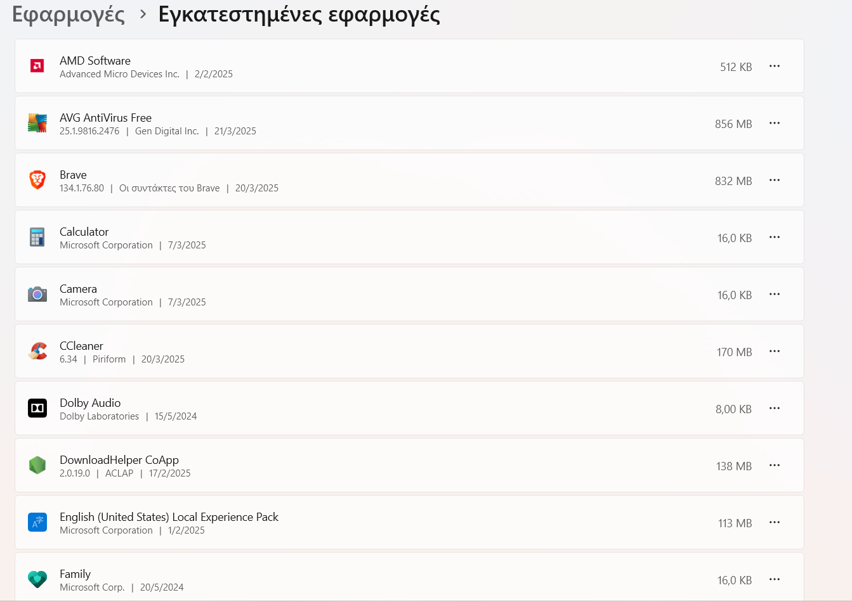The image size is (852, 602).
Task: Click the Piriform publisher text
Action: coord(109,359)
